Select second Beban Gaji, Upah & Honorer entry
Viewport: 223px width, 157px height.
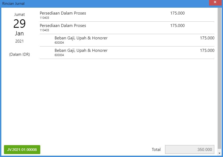coord(81,50)
